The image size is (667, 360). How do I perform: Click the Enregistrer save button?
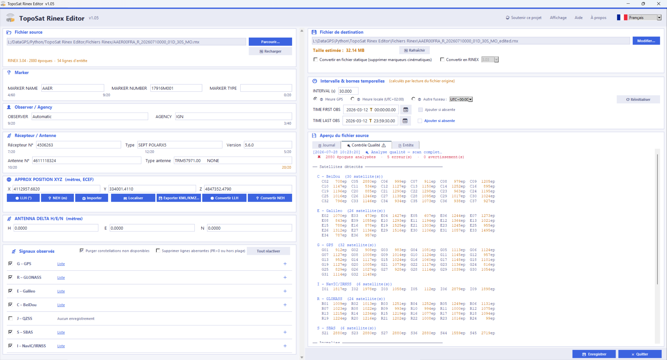(594, 354)
